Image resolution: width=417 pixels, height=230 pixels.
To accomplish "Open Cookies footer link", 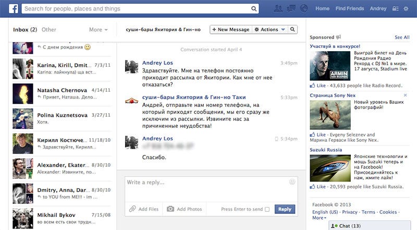I will point(388,212).
